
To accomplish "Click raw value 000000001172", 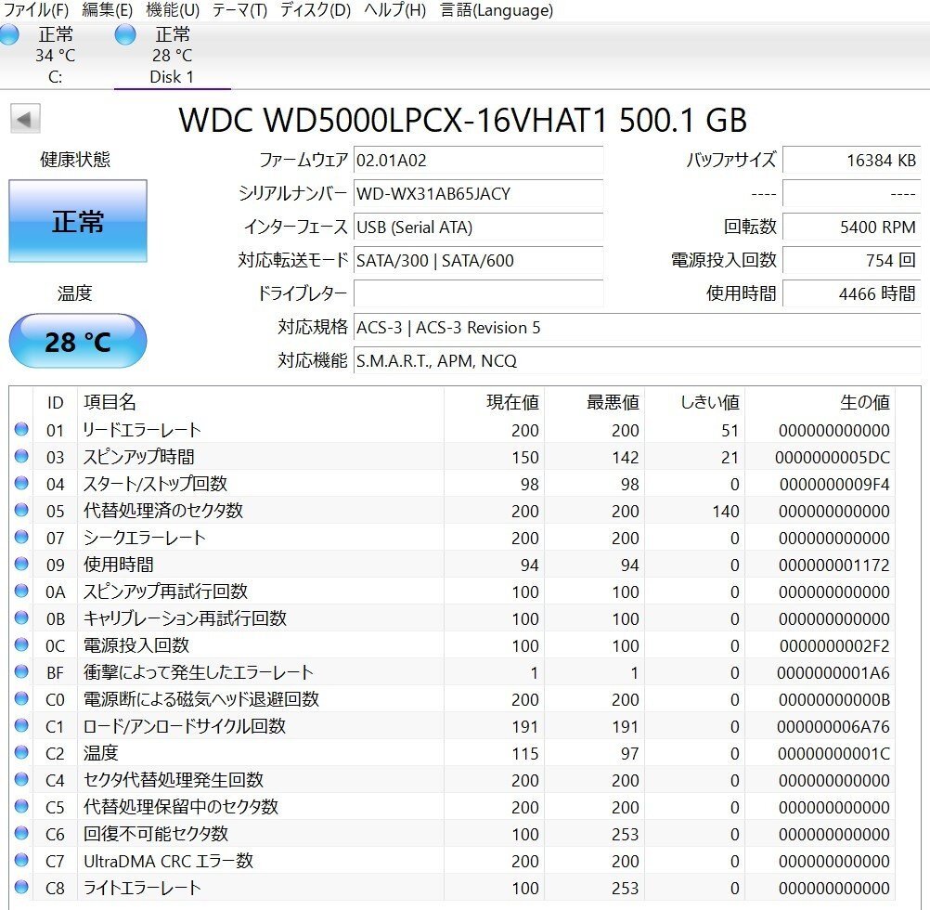I will pyautogui.click(x=833, y=565).
